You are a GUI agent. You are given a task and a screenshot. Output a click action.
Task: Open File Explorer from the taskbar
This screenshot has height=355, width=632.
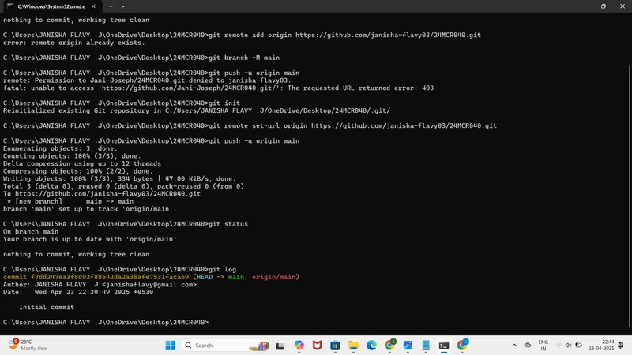[353, 346]
